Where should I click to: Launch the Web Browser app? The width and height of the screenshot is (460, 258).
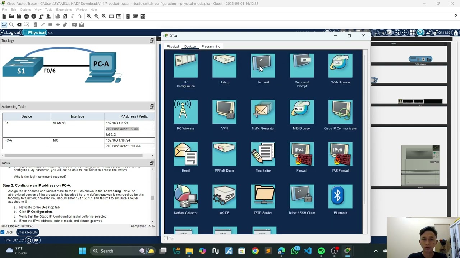[x=340, y=66]
